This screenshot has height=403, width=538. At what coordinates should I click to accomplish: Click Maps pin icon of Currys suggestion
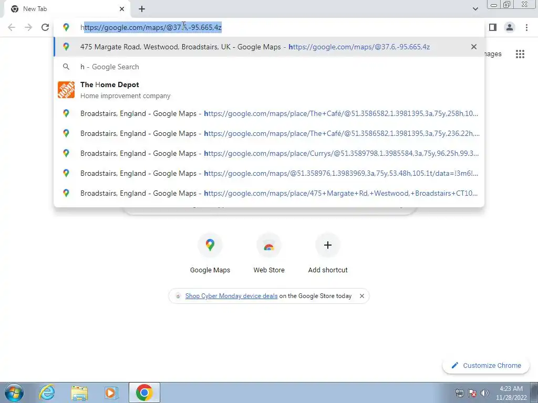pos(66,153)
